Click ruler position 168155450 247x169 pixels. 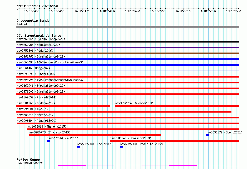click(x=32, y=11)
